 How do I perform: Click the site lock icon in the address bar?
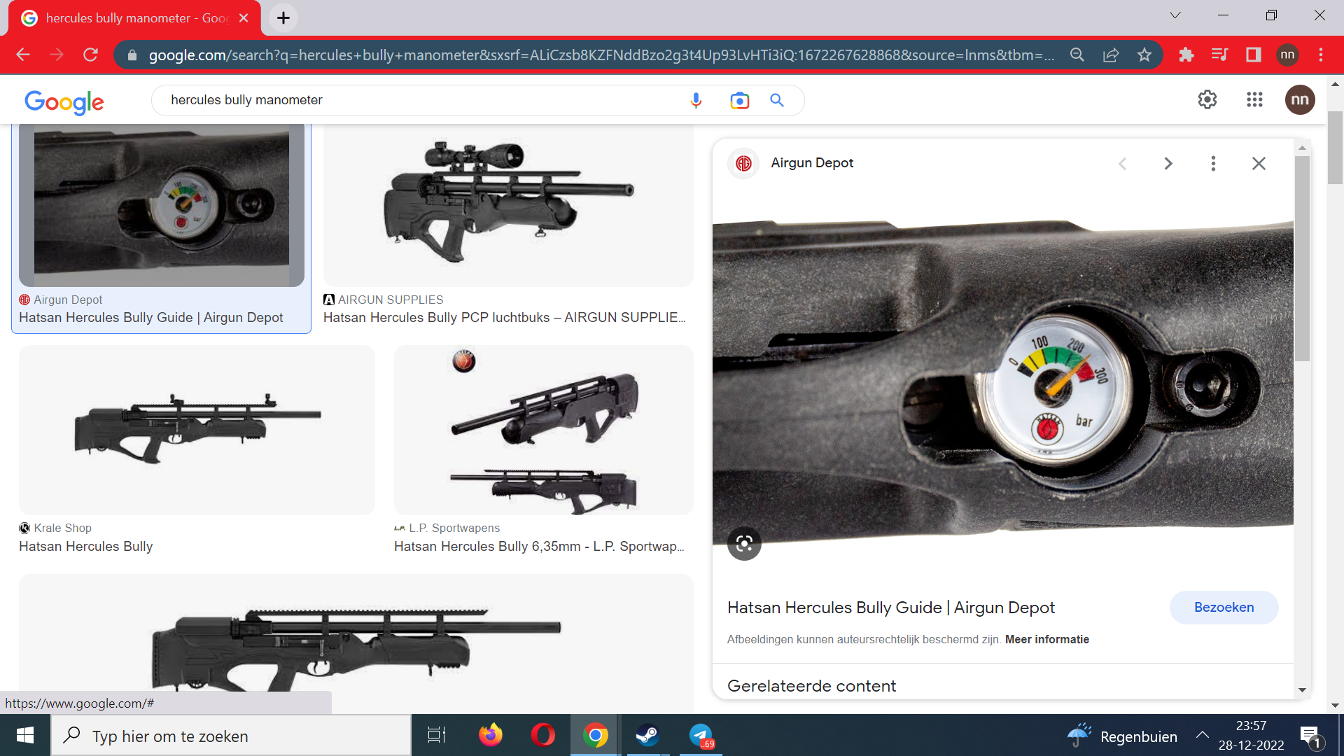[x=132, y=55]
